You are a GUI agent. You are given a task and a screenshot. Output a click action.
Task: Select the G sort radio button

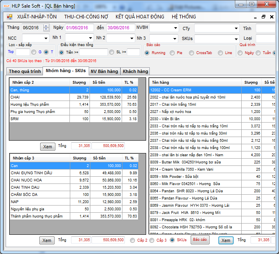click(34, 52)
